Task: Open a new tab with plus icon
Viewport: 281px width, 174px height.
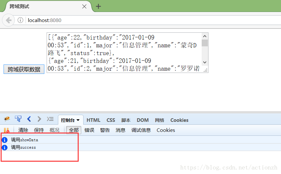Action: 98,6
